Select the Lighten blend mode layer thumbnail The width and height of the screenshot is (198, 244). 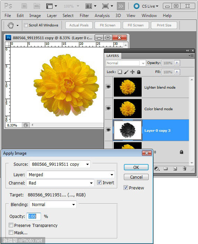tap(128, 87)
